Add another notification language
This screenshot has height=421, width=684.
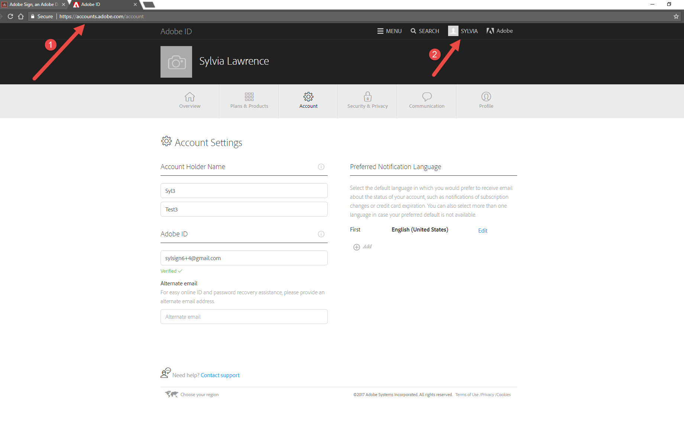tap(362, 247)
